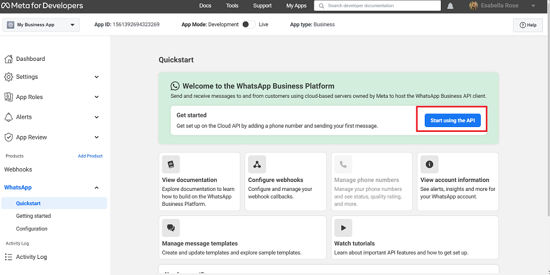550x275 pixels.
Task: Click the Dashboard house icon
Action: [x=8, y=59]
